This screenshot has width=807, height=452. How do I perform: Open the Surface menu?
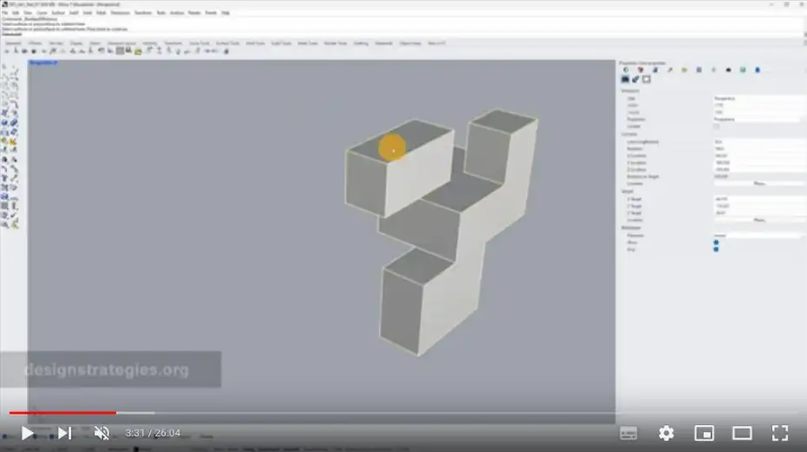[x=58, y=13]
